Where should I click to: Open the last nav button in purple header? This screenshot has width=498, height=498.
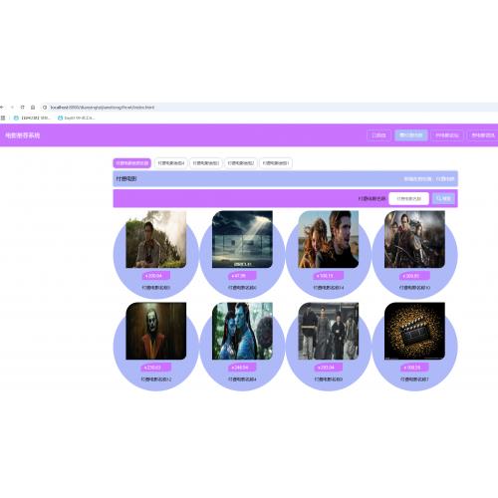tap(483, 135)
